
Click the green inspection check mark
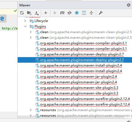15,11
